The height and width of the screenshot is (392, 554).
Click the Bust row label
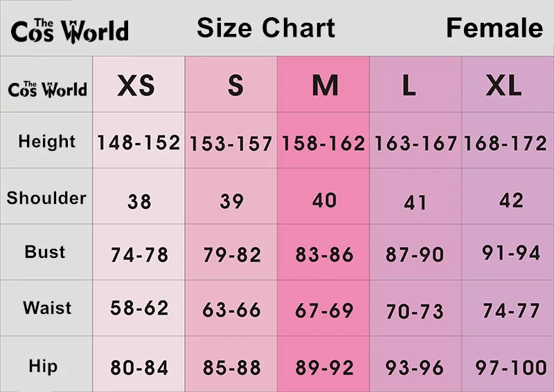(45, 252)
